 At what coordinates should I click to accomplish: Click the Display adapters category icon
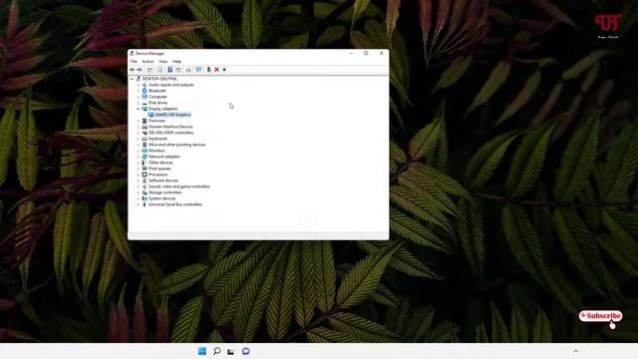pyautogui.click(x=145, y=109)
